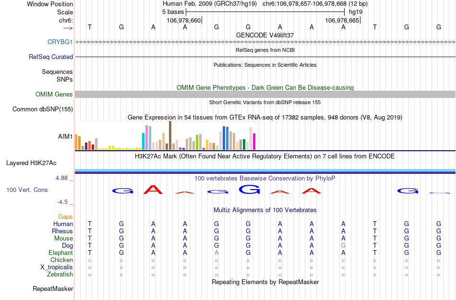Open the Common dbSNP(155) track label
Screen dimensions: 456x300
point(42,109)
